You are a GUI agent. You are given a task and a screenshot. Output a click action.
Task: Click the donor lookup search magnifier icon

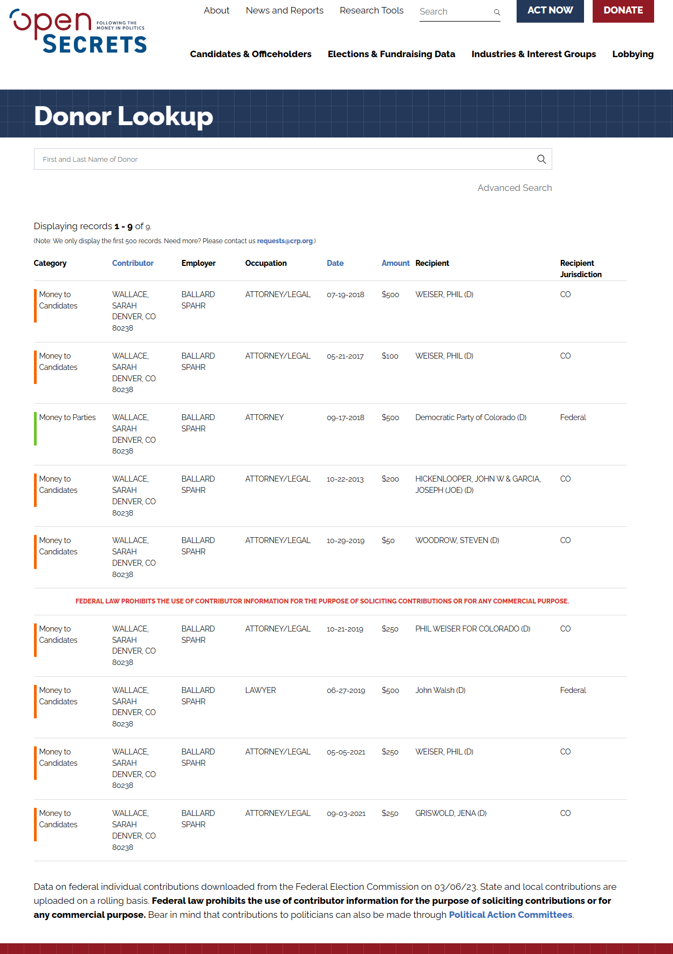(541, 159)
